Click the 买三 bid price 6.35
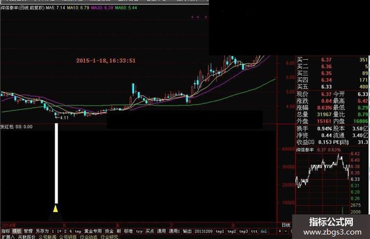 point(326,73)
